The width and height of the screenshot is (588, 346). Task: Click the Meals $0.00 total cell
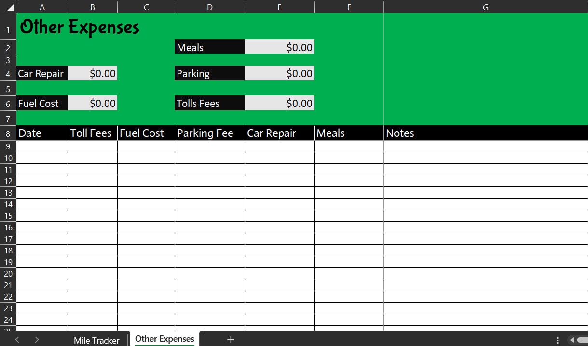279,47
